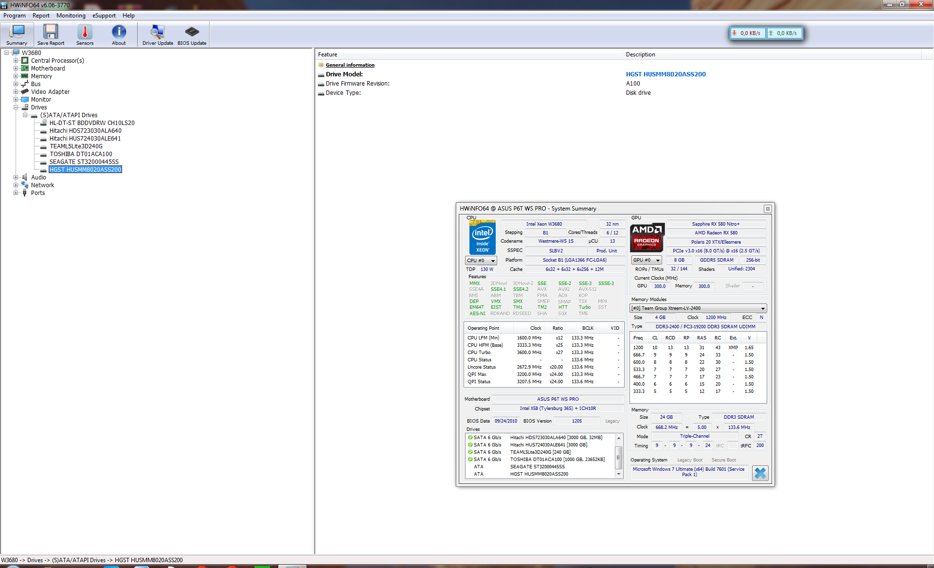Open the Report menu
The width and height of the screenshot is (934, 568).
click(x=41, y=16)
